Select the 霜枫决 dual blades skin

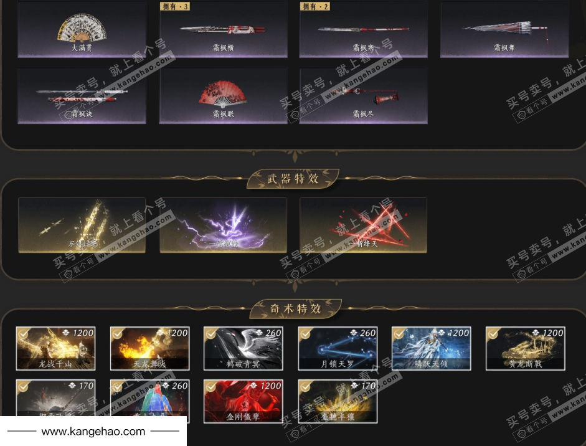[x=82, y=96]
